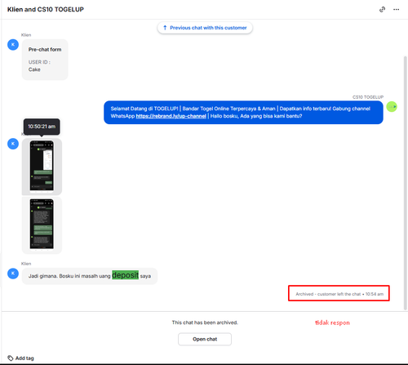Screen dimensions: 408x365
Task: Click Klien avatar beside deposit message
Action: tap(13, 274)
